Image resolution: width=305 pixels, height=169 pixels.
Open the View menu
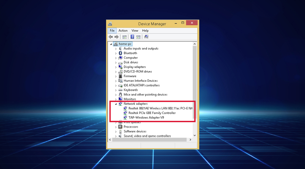tap(135, 31)
